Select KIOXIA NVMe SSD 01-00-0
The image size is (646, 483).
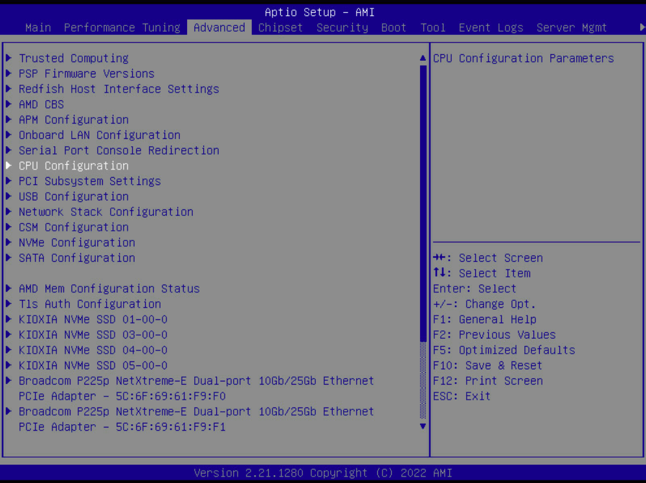point(93,319)
